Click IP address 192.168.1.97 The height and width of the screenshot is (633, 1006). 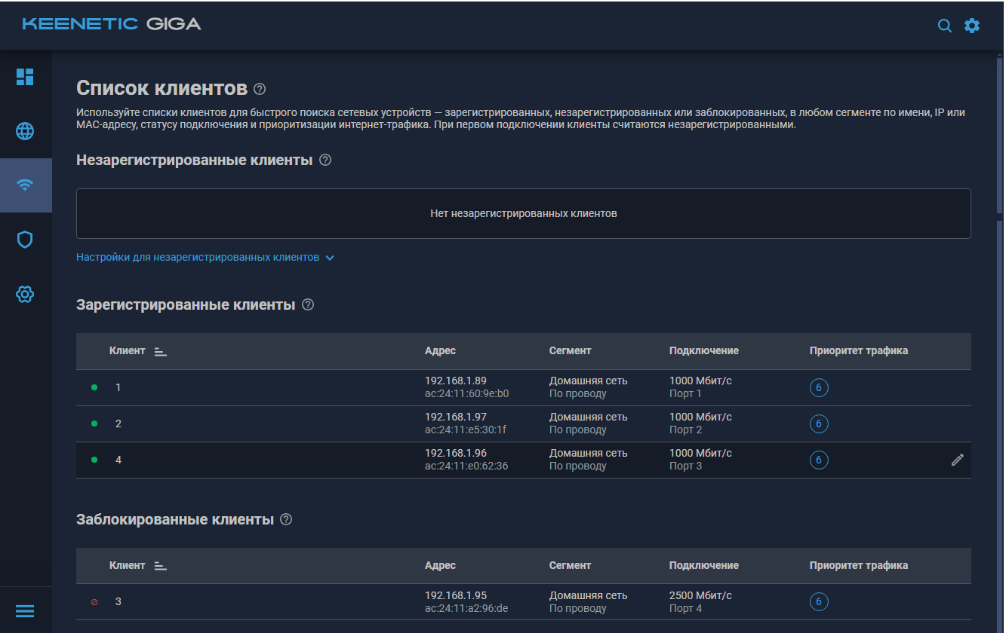[x=456, y=417]
